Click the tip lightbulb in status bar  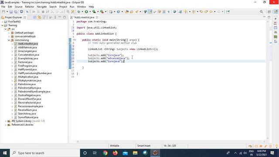276,146
